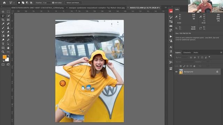Turn layer filtering on or off
The width and height of the screenshot is (223, 125).
click(209, 57)
